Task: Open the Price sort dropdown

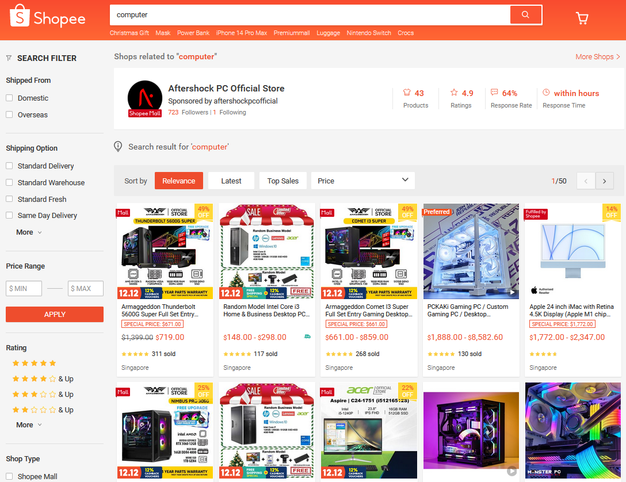Action: (x=363, y=181)
